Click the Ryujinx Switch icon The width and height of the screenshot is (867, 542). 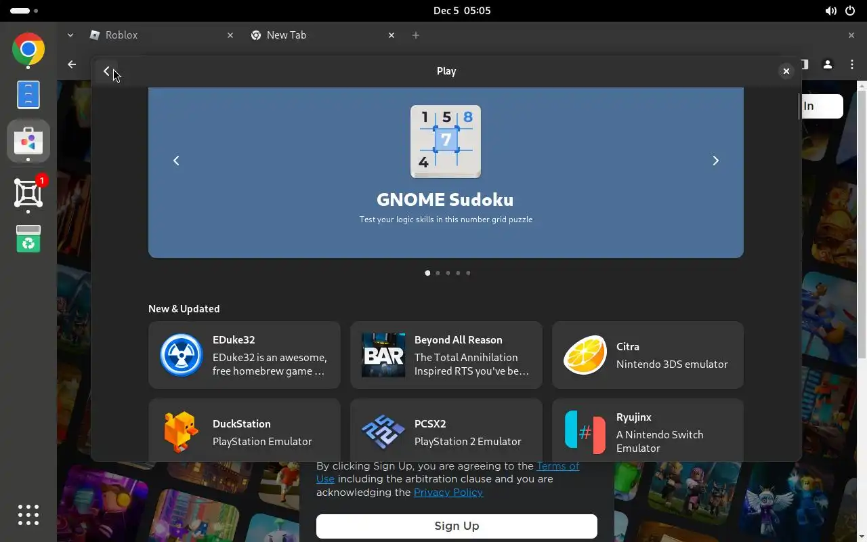tap(585, 432)
